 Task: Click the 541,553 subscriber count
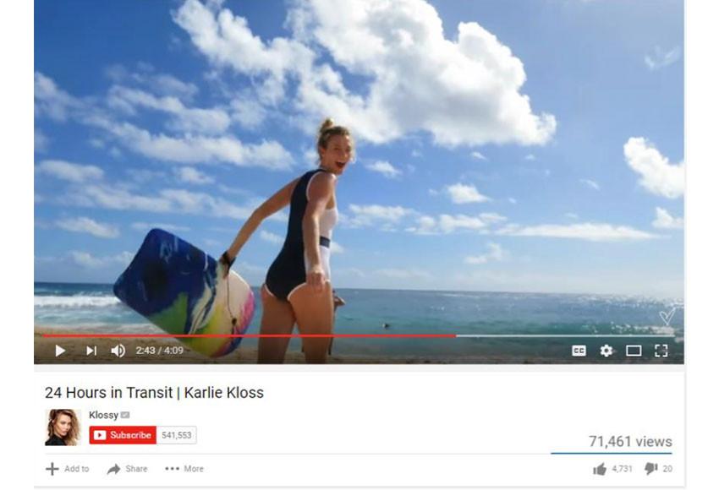point(177,435)
